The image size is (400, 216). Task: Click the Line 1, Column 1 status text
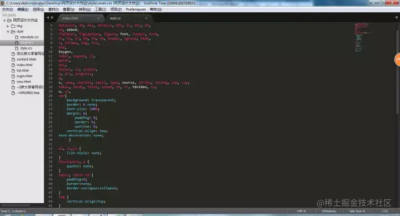[13, 211]
